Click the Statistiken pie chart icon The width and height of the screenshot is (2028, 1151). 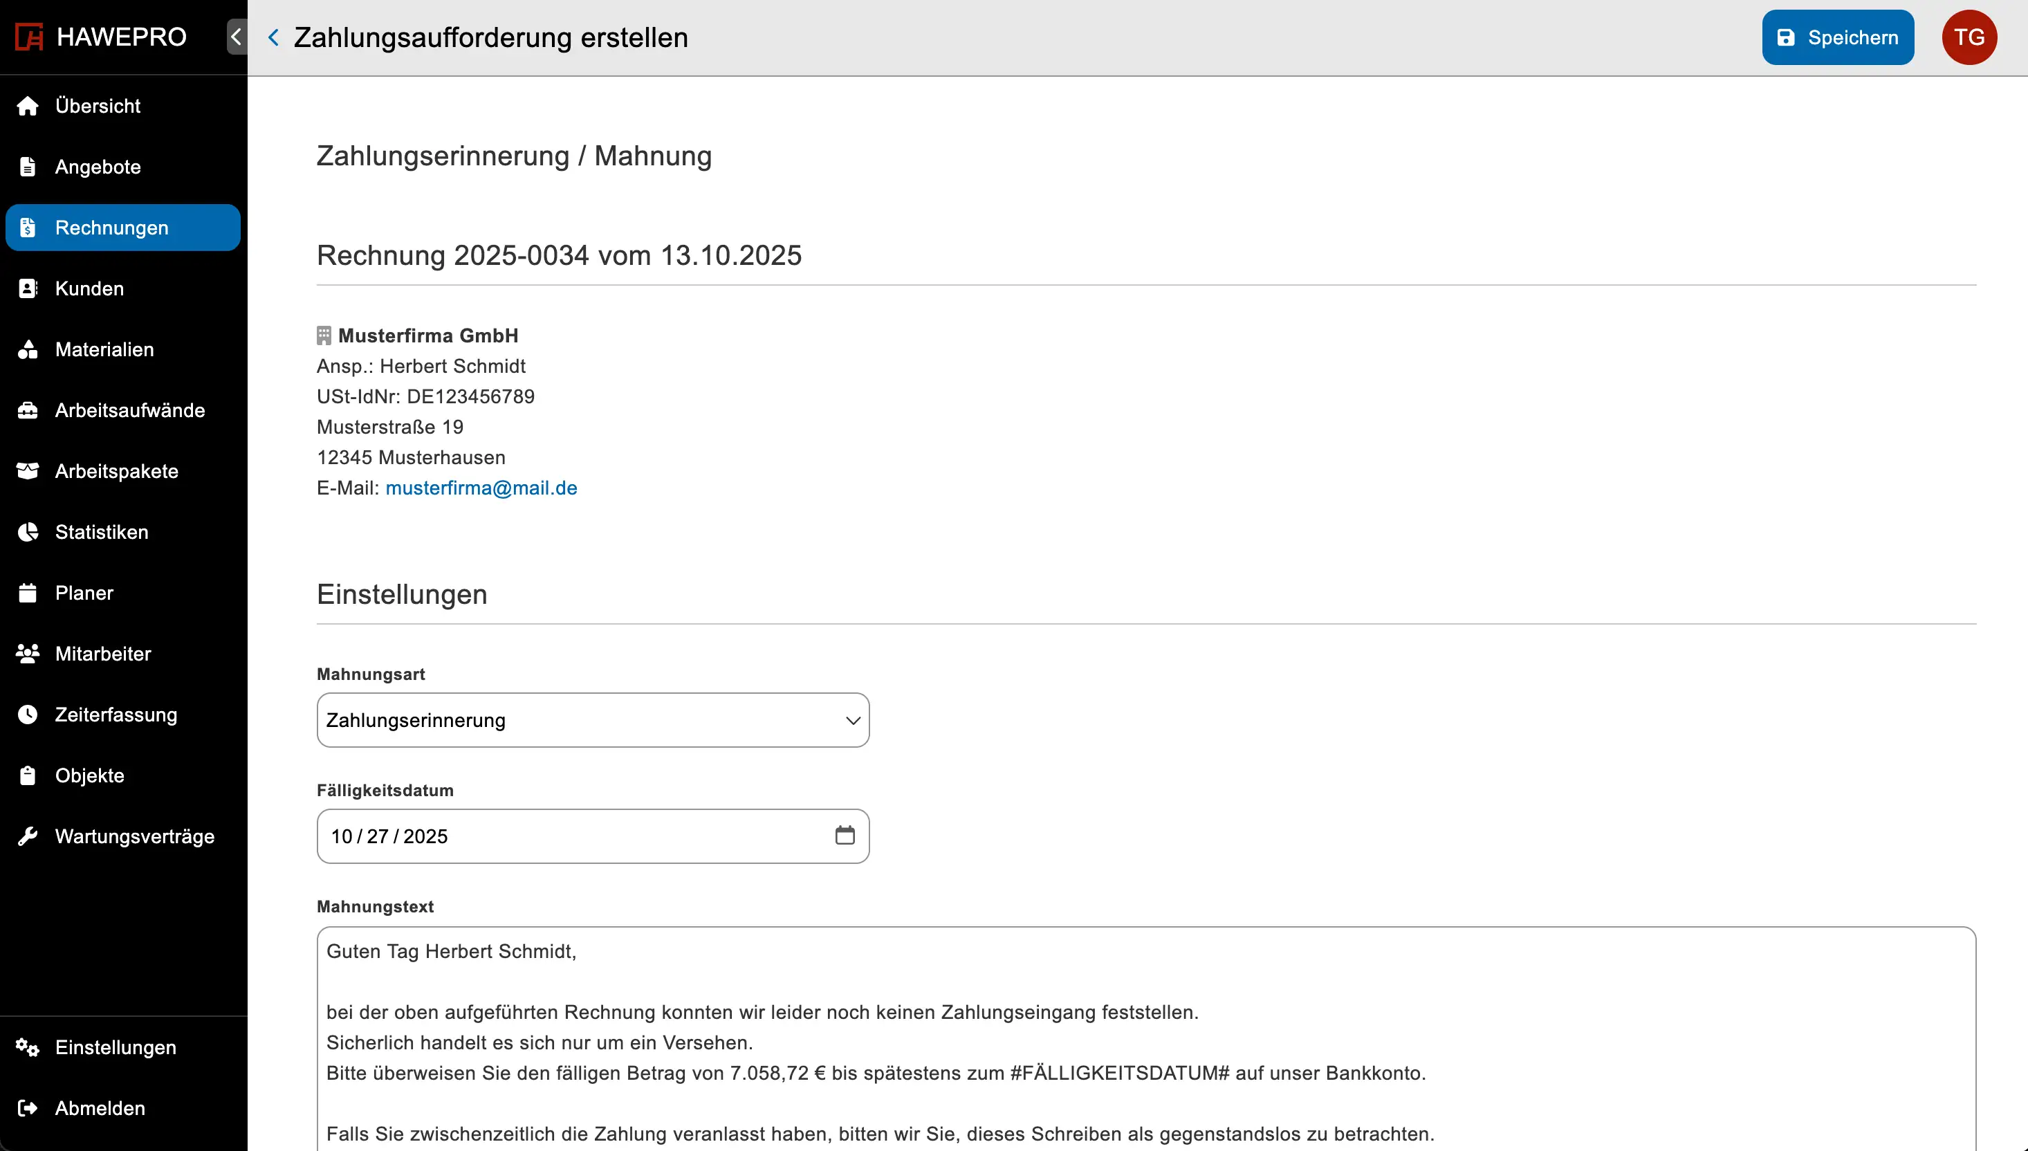28,532
